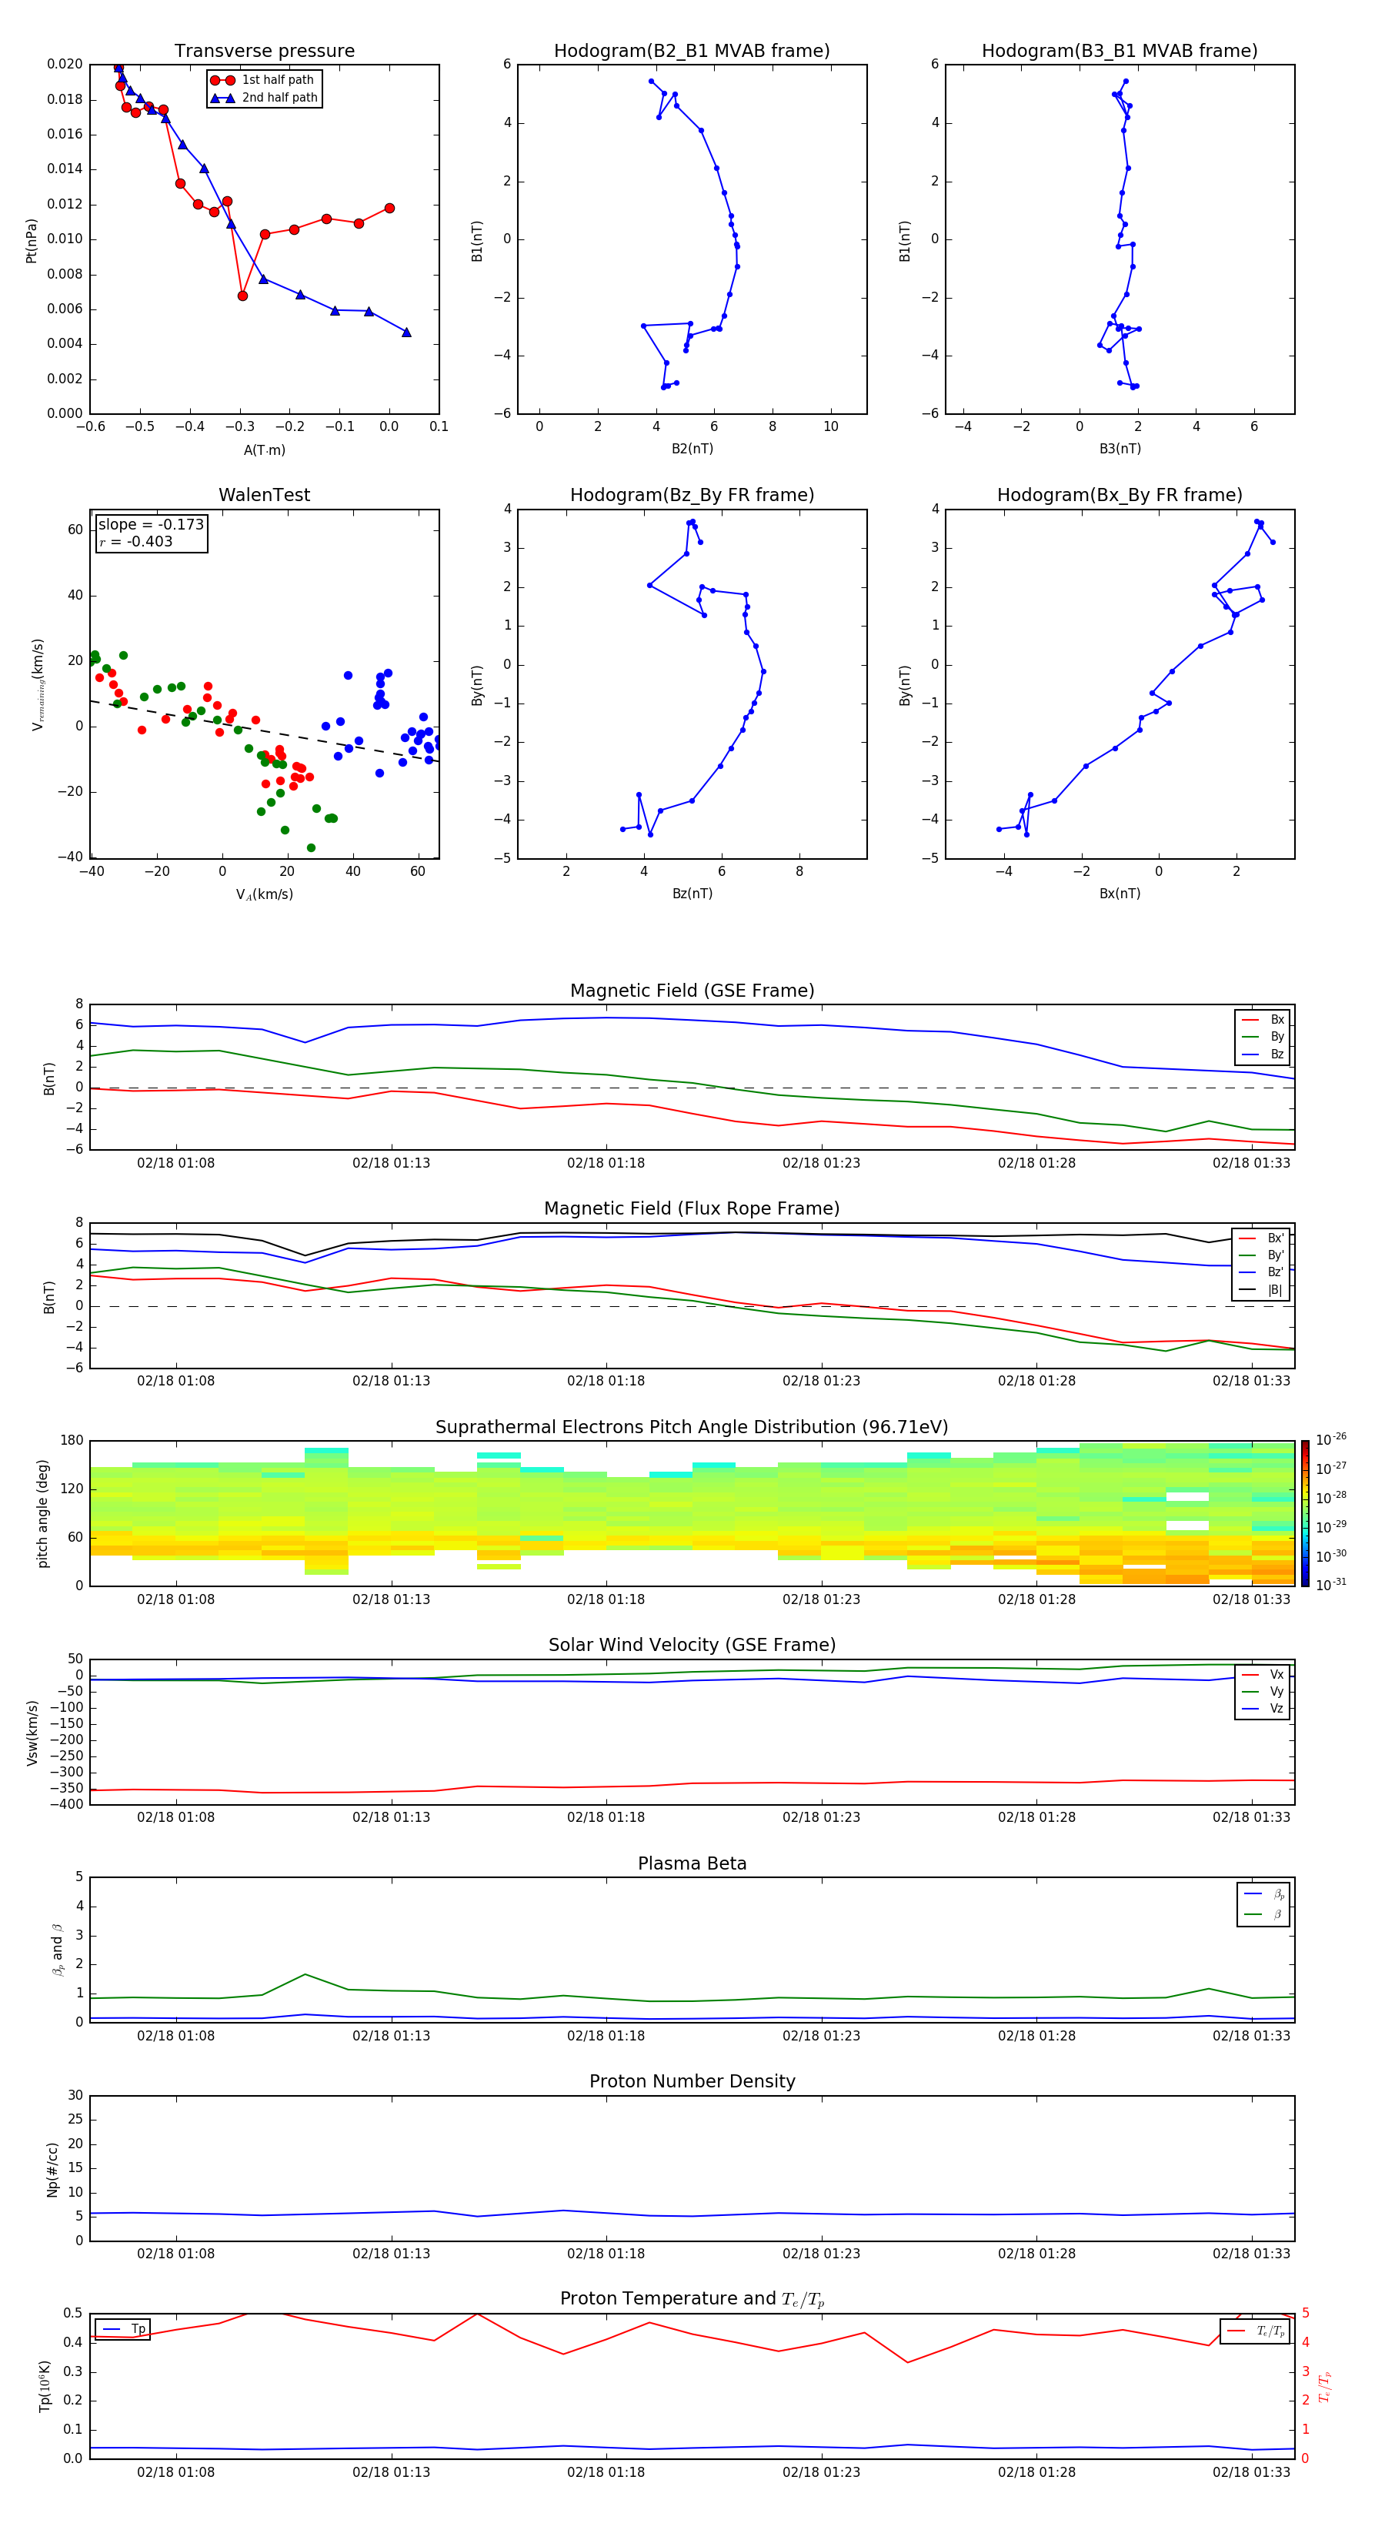Click '02/18 01:18' tick under GSE magnetic field
Screen dimensions: 1385x2540
[606, 1164]
